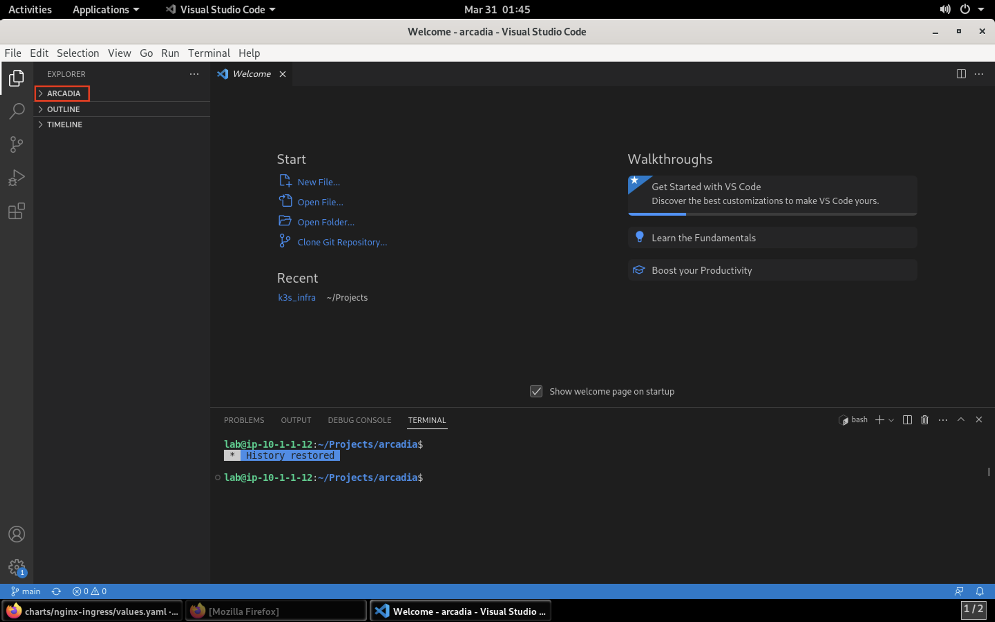Open the Edit menu

click(39, 53)
